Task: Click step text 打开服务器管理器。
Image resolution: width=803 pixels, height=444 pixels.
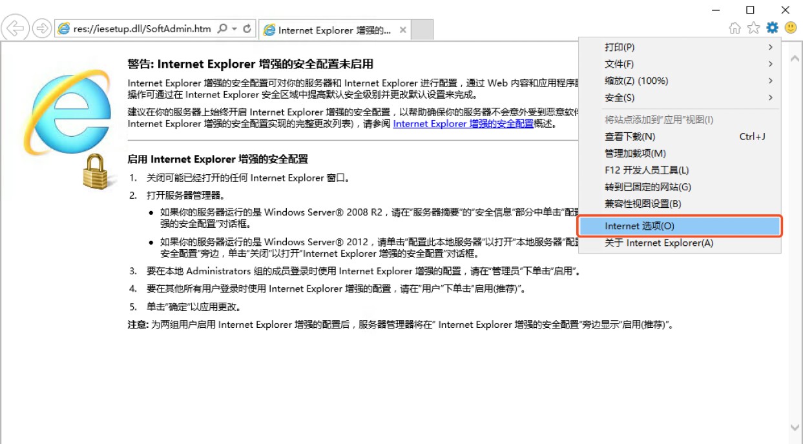Action: (x=185, y=196)
